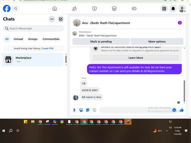Click the Search Messenger field
Screen dimensions: 191x143
tap(34, 28)
